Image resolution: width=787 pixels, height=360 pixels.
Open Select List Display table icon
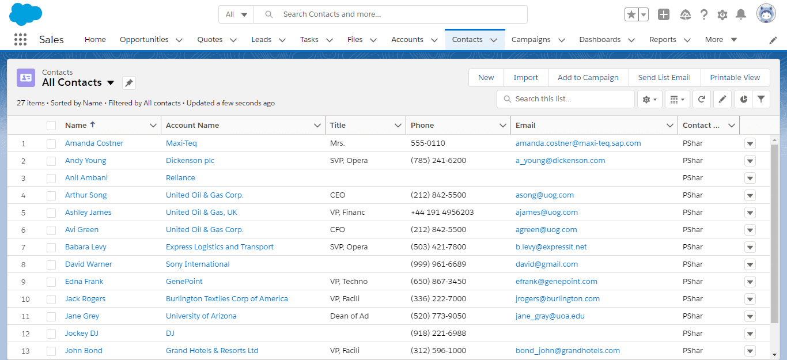(x=677, y=99)
